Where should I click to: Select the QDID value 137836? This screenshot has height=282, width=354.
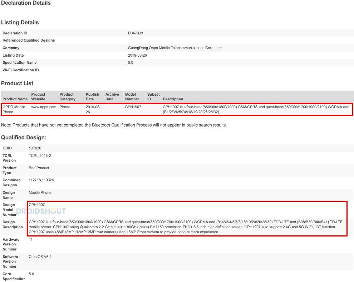click(x=35, y=148)
